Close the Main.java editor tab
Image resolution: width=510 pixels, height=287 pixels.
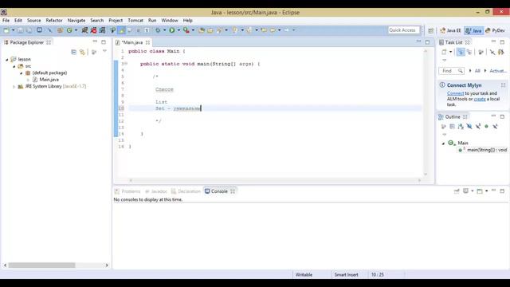147,42
